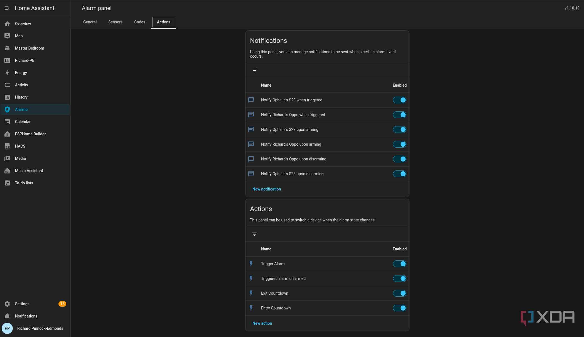Open the Activity log

coord(35,85)
